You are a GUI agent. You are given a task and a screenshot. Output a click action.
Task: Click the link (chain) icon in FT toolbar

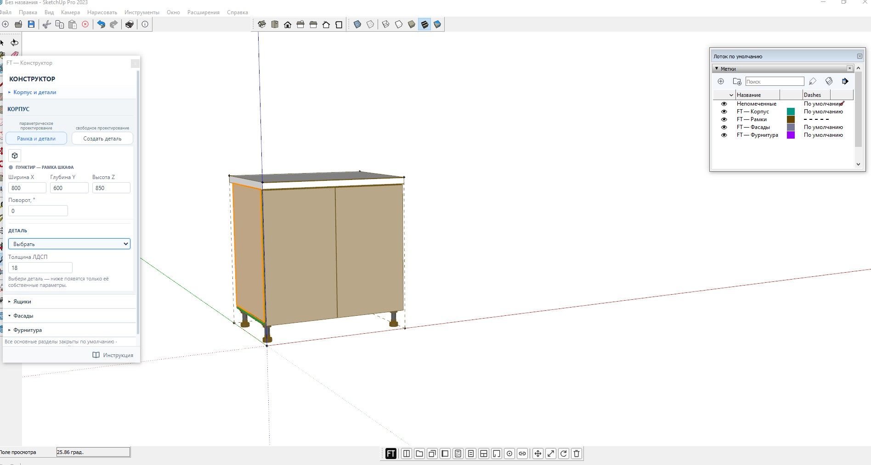(x=522, y=454)
